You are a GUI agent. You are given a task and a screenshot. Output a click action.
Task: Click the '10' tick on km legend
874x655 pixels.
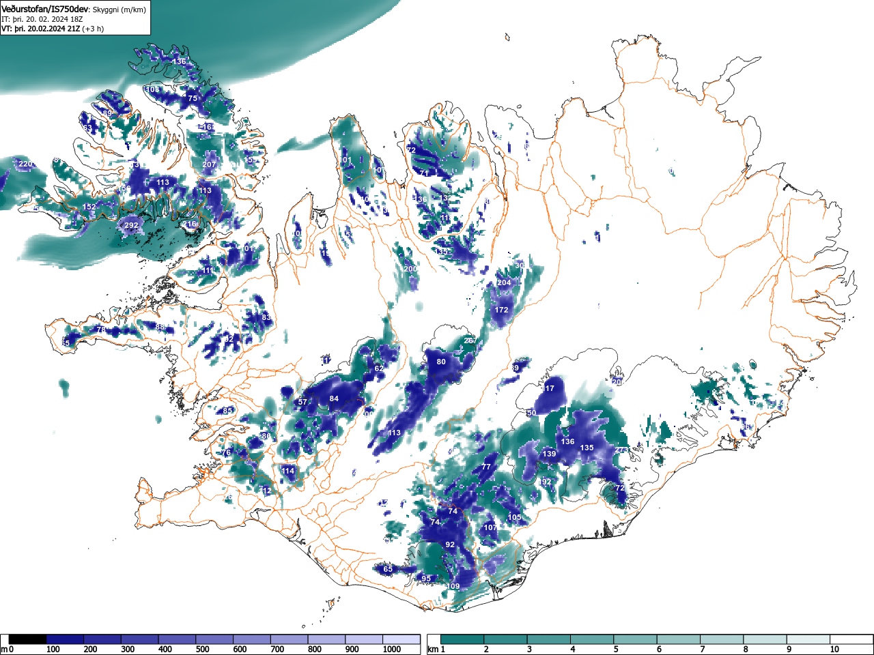[x=834, y=650]
